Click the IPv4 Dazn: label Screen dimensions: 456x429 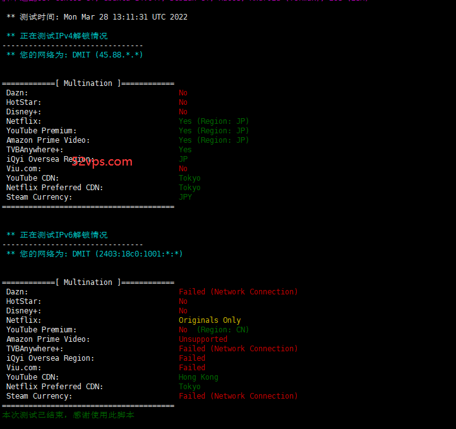[17, 93]
